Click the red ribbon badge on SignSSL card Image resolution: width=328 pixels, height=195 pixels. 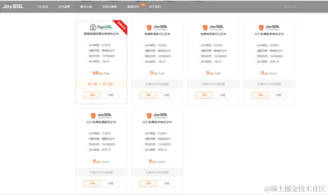click(x=121, y=26)
